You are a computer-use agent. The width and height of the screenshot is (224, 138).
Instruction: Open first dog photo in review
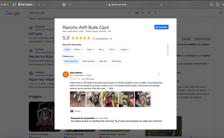pyautogui.click(x=78, y=99)
